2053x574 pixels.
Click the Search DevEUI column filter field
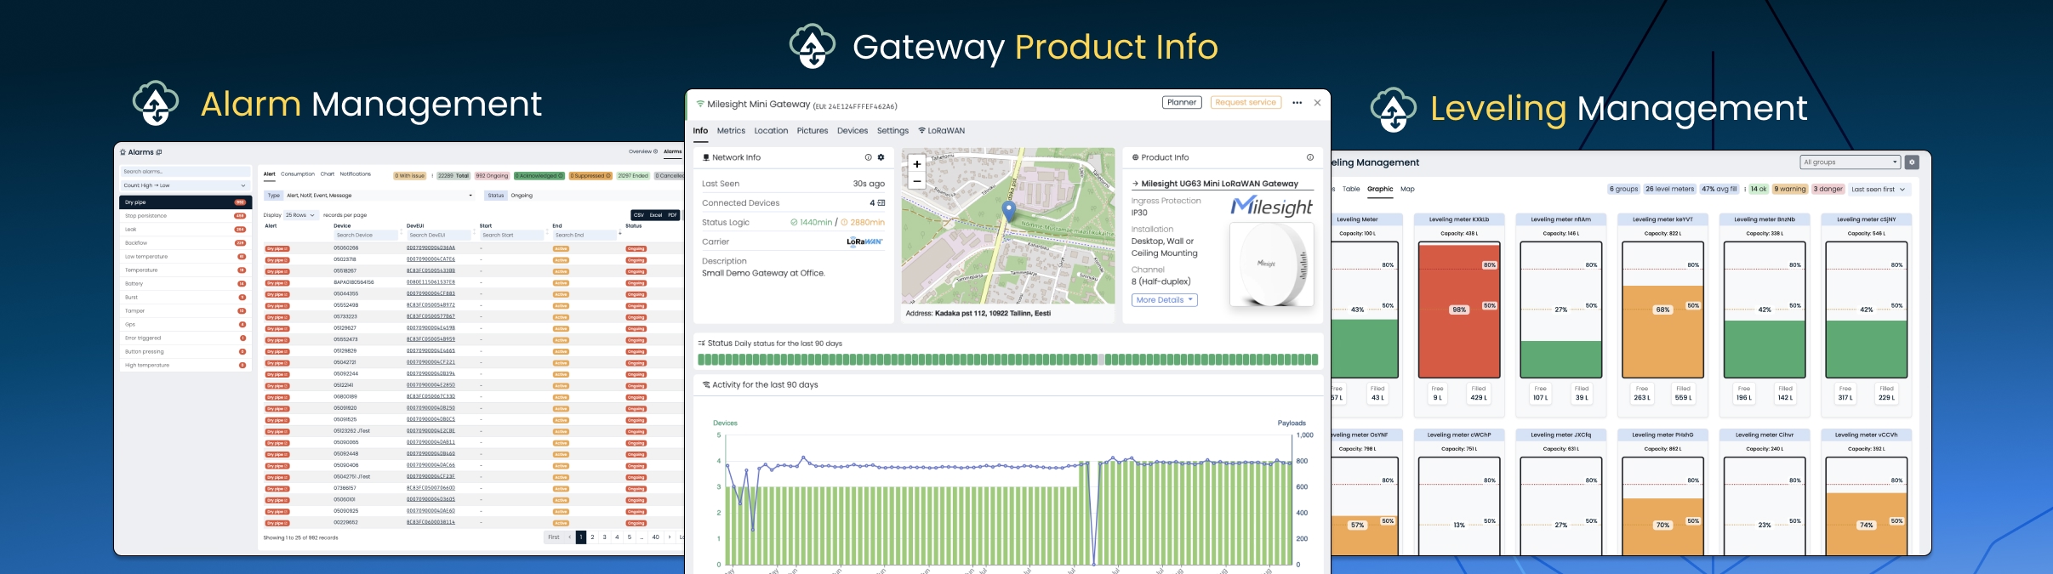pos(439,235)
